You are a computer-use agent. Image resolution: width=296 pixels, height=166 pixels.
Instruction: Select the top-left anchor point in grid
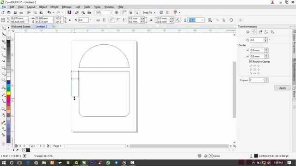click(x=251, y=65)
